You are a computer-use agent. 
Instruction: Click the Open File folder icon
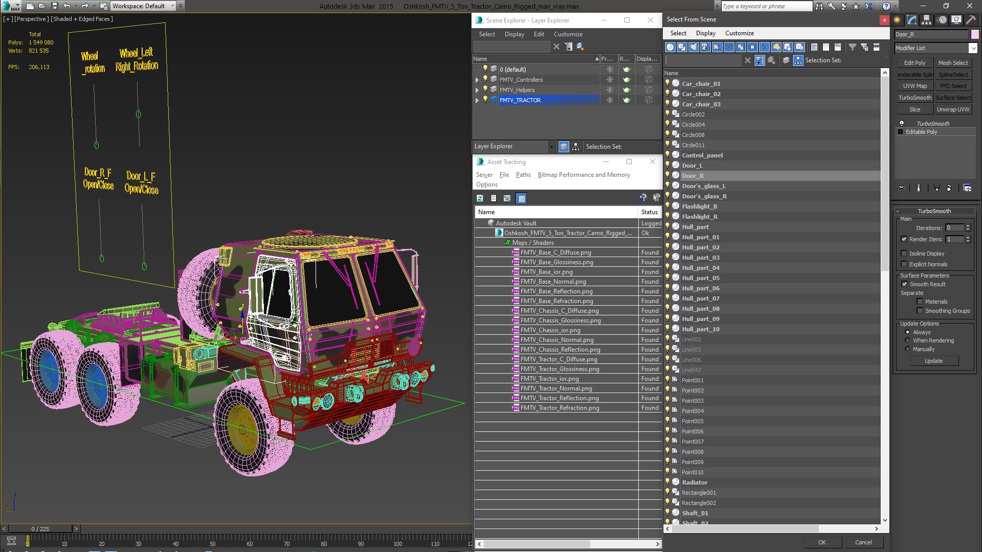pyautogui.click(x=42, y=6)
